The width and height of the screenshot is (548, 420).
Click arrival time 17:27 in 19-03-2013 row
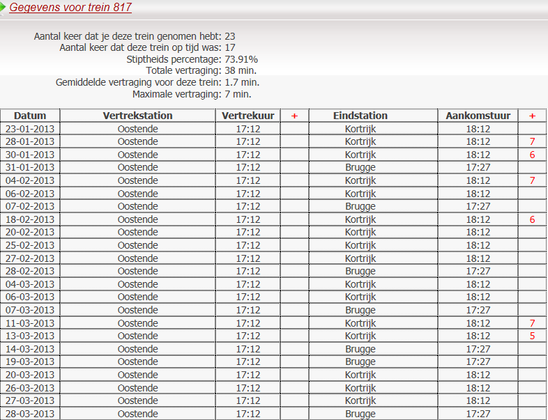(x=478, y=361)
